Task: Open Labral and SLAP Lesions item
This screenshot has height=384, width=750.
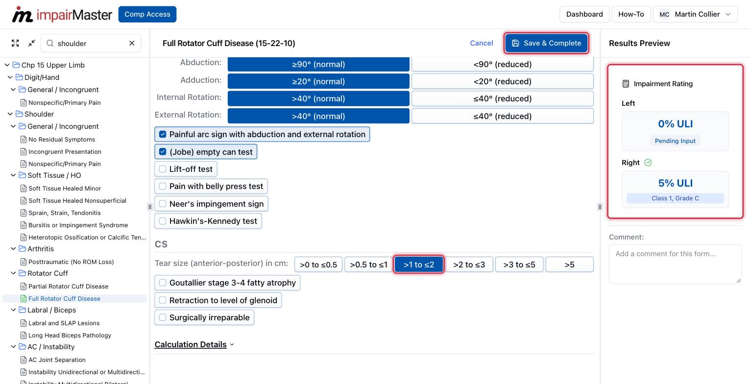Action: (64, 323)
